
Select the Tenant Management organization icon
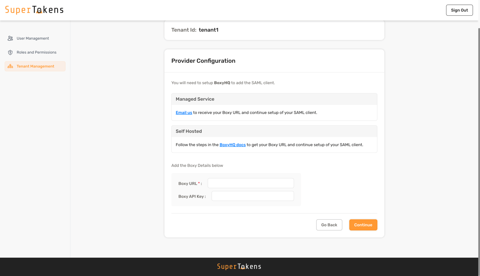(10, 66)
